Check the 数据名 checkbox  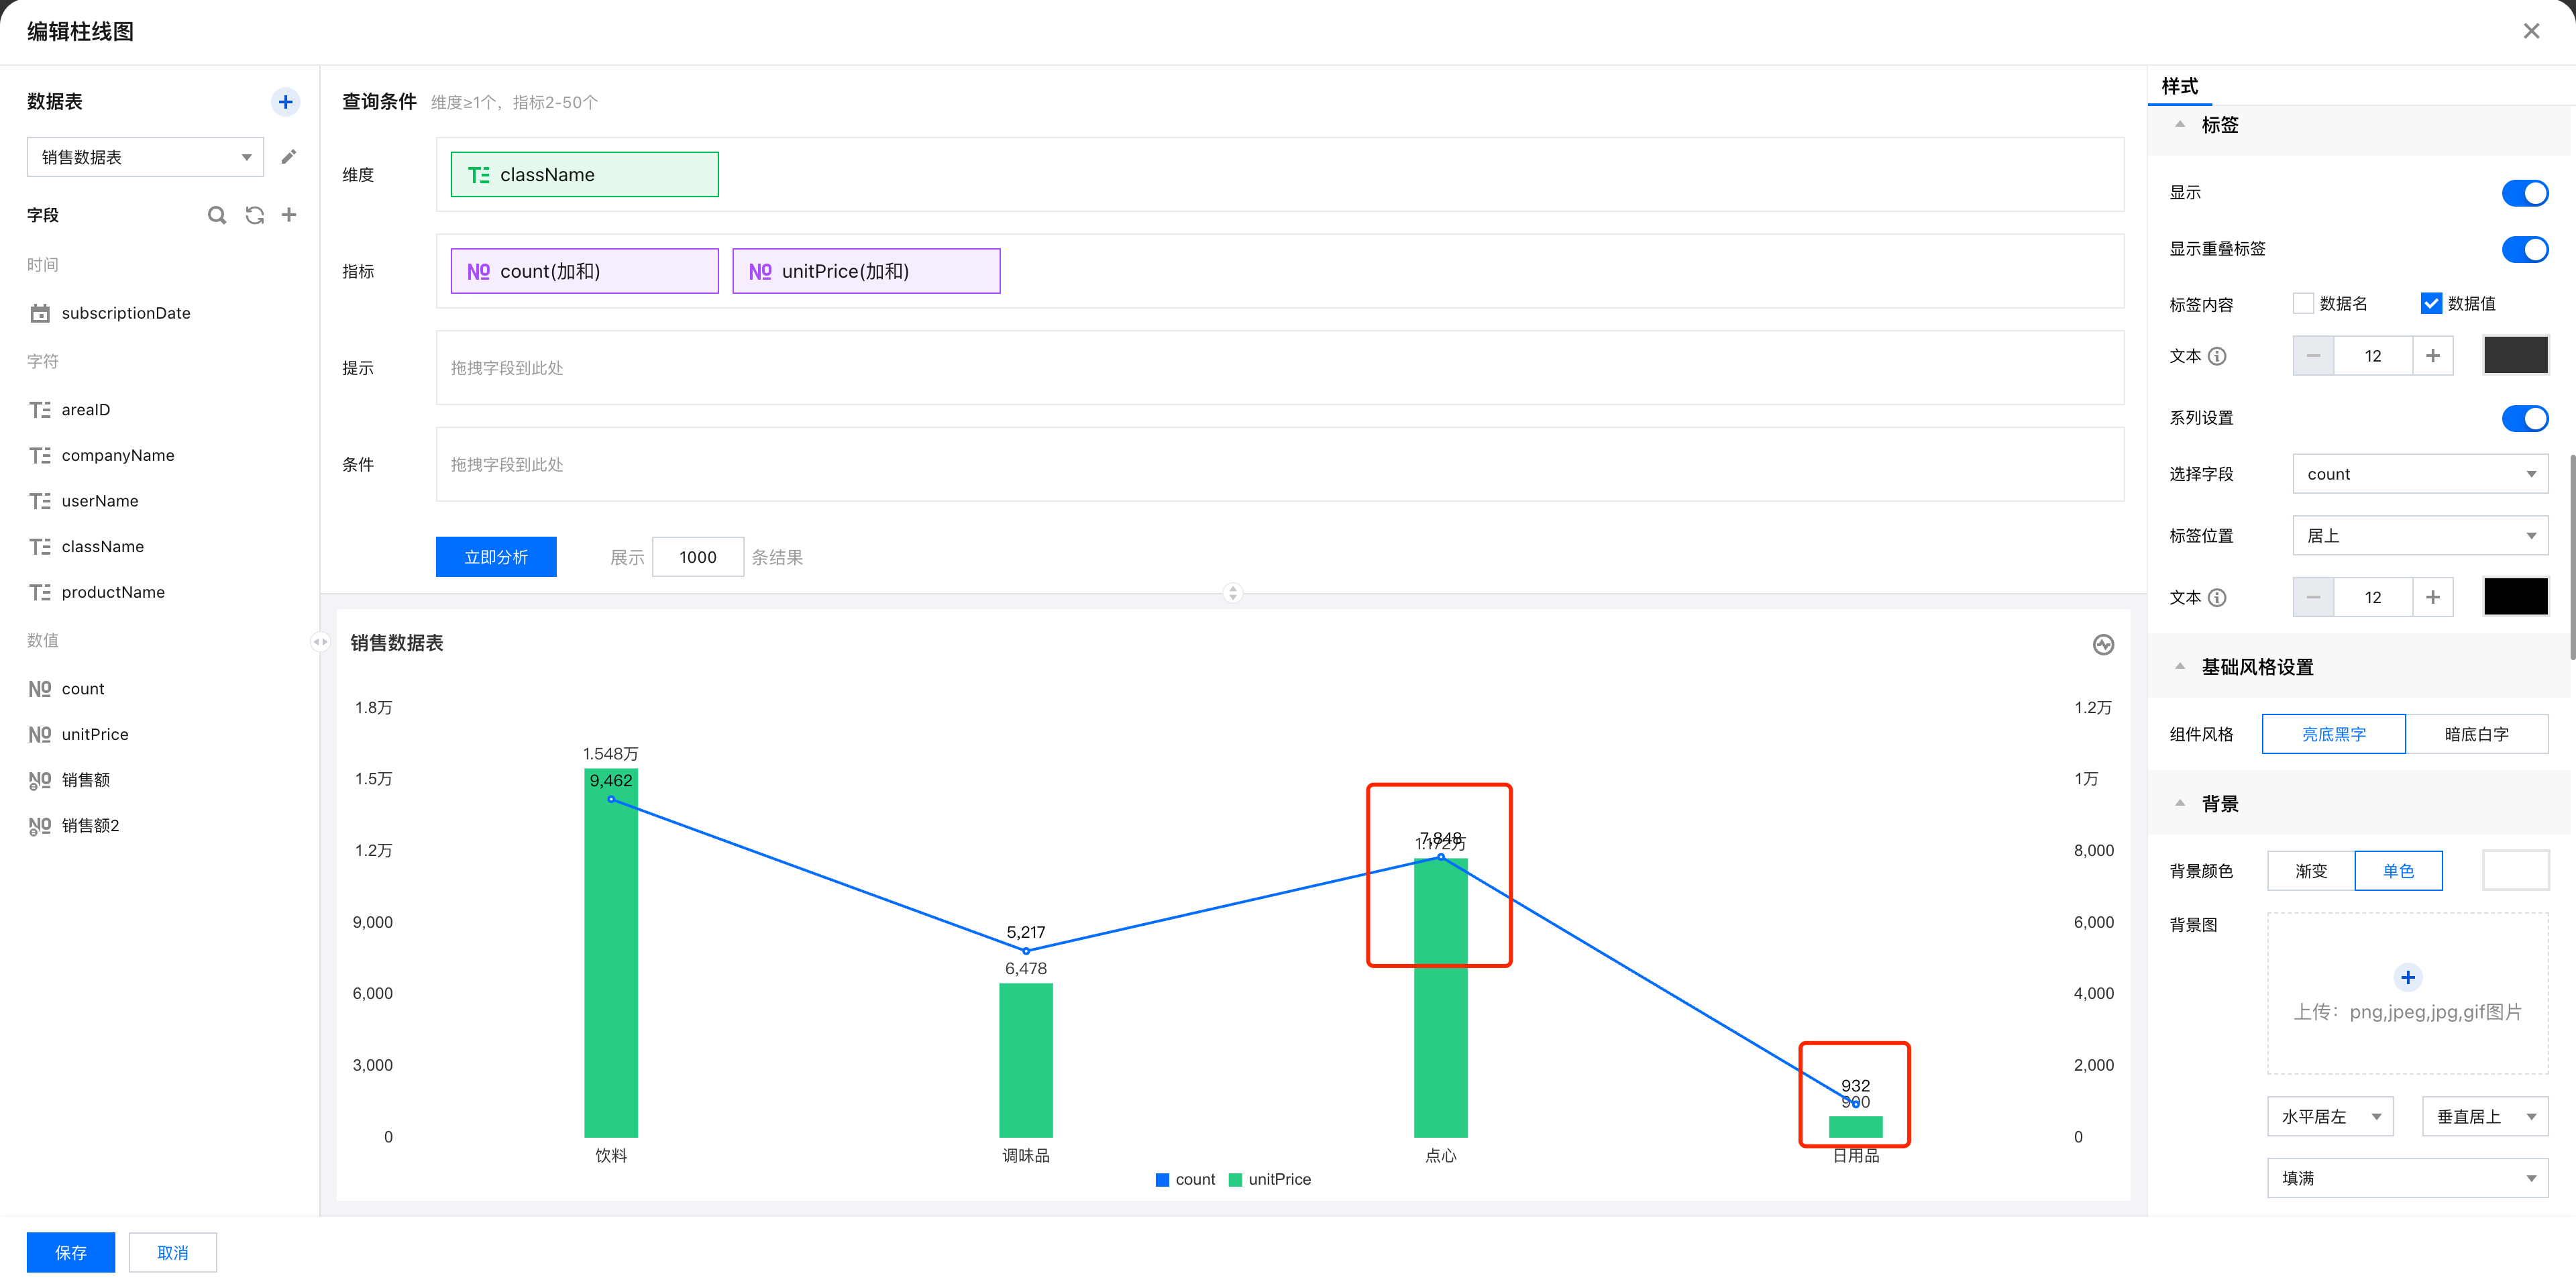pos(2303,303)
